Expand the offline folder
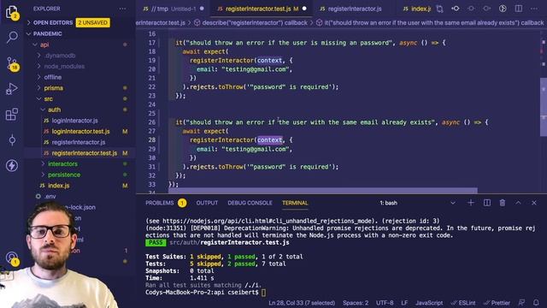 point(53,77)
